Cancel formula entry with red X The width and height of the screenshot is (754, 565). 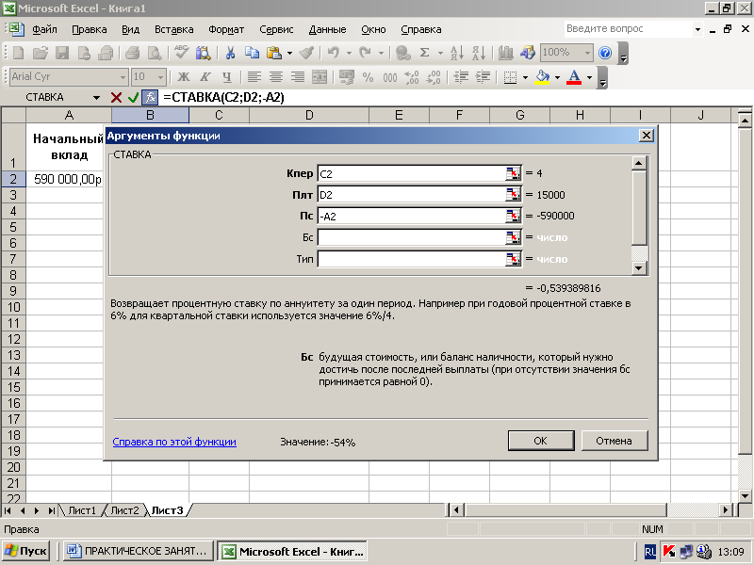116,98
